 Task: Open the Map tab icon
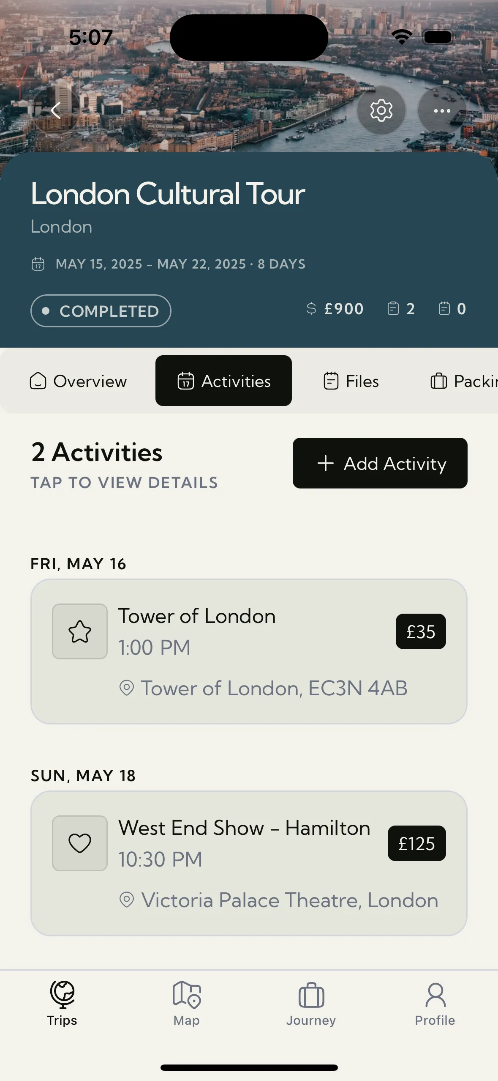187,1002
